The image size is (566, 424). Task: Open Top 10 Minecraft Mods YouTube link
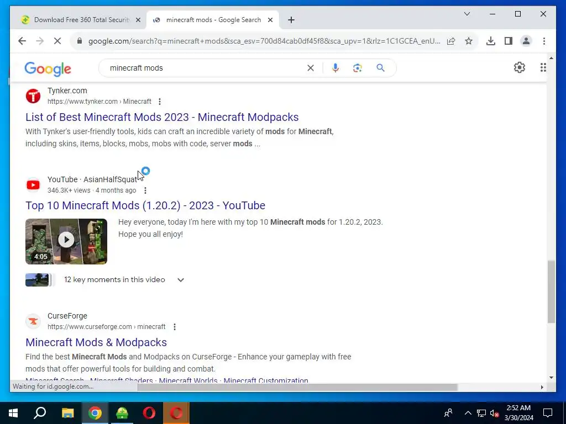pyautogui.click(x=145, y=205)
